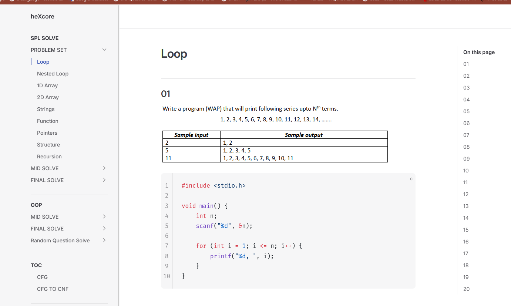Screen dimensions: 511x306
Task: Jump to section 18 in page outline
Action: pos(466,265)
